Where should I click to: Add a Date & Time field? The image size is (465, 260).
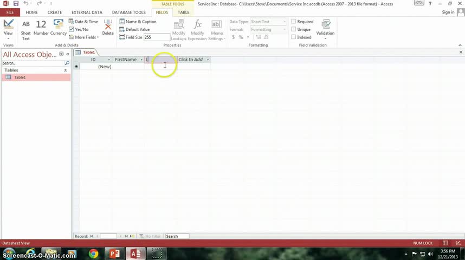pos(83,22)
